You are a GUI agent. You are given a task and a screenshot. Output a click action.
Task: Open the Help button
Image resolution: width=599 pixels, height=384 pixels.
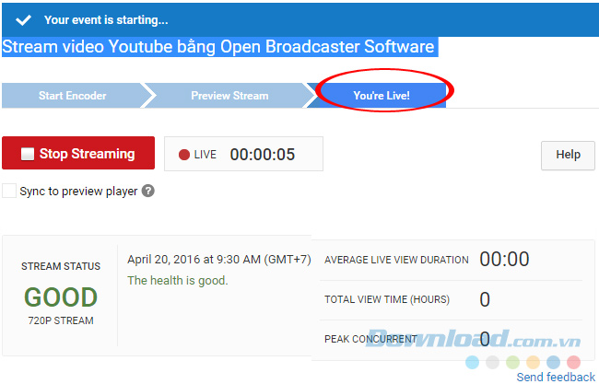(x=568, y=155)
